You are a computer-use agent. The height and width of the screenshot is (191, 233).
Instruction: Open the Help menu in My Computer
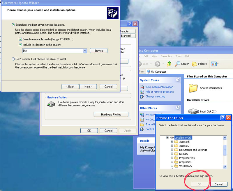coord(188,56)
